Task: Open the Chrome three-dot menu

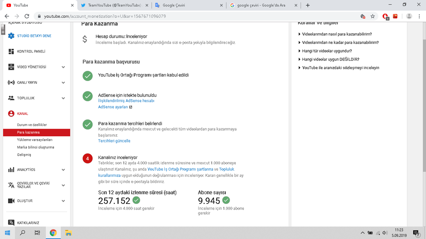Action: (420, 16)
